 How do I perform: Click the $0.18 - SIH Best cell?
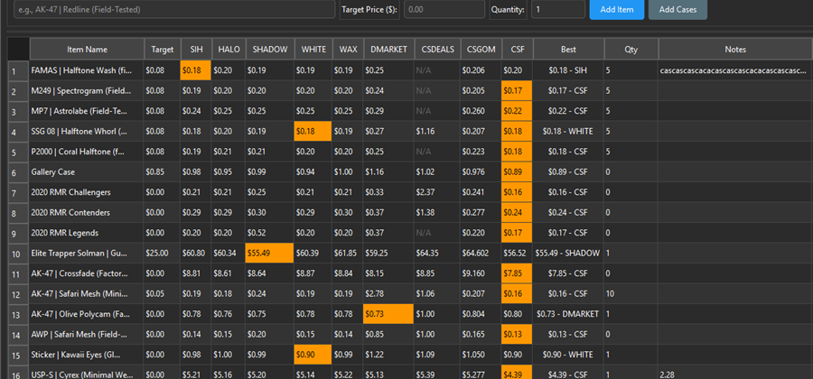(568, 70)
